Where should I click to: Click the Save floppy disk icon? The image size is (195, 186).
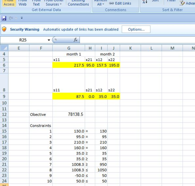pos(4,18)
